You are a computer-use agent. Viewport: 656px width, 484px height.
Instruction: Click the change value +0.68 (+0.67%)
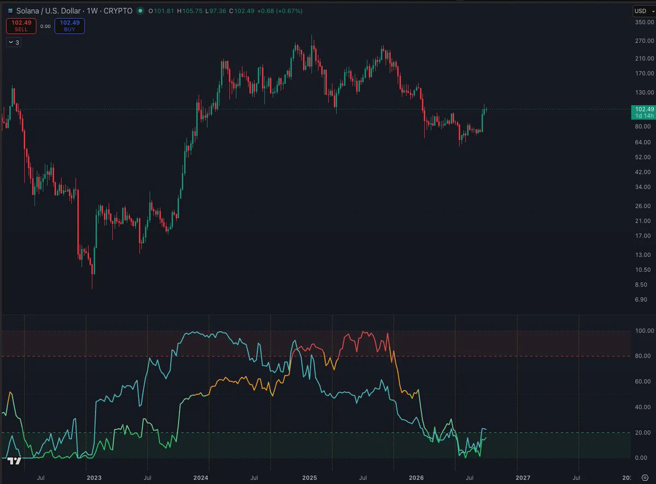tap(281, 11)
